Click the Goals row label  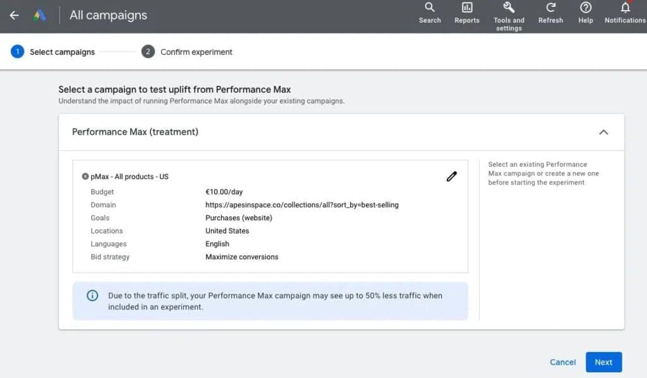tap(100, 218)
